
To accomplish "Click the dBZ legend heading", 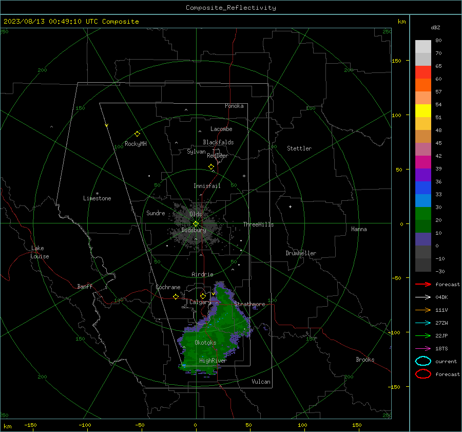I will pyautogui.click(x=435, y=28).
